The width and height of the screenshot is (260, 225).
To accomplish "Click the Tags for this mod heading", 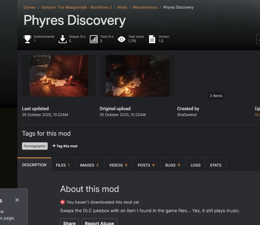I will point(46,133).
